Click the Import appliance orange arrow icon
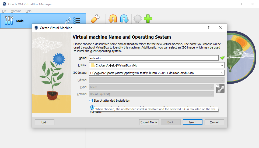Screen dimensions: 259x148 click(x=113, y=18)
